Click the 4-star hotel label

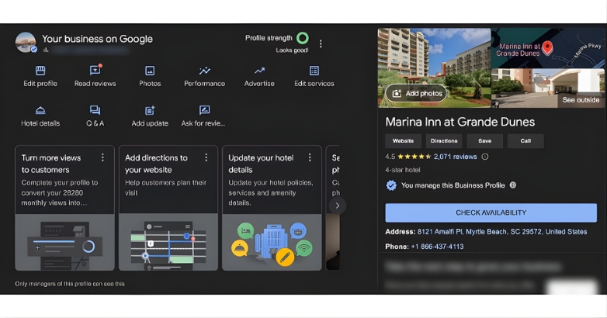click(403, 170)
